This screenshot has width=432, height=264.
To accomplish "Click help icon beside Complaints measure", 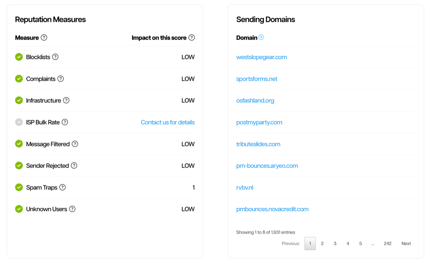I will 60,79.
